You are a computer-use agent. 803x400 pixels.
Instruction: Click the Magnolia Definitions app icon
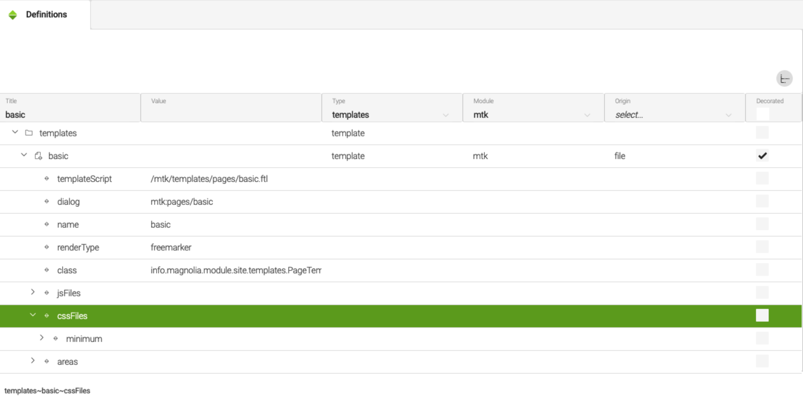[x=13, y=14]
